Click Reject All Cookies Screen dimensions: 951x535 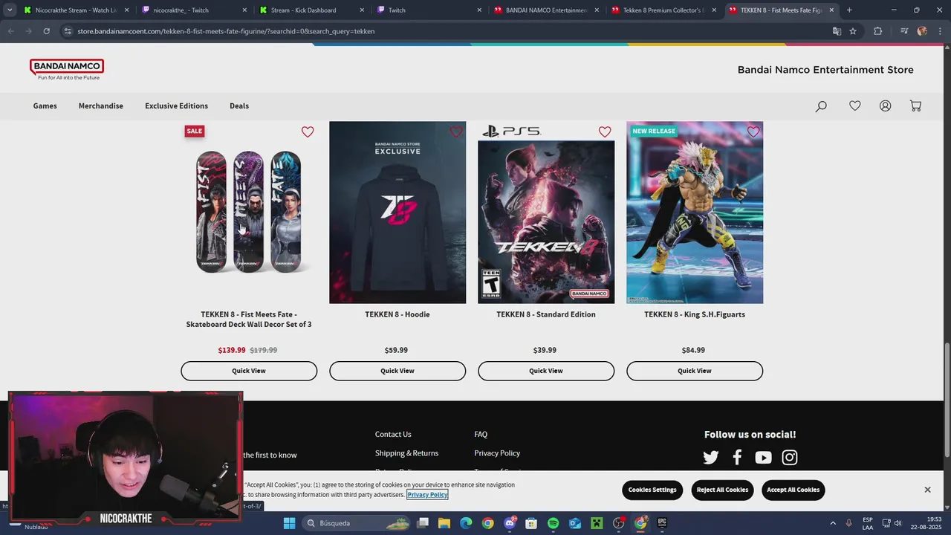click(x=722, y=490)
